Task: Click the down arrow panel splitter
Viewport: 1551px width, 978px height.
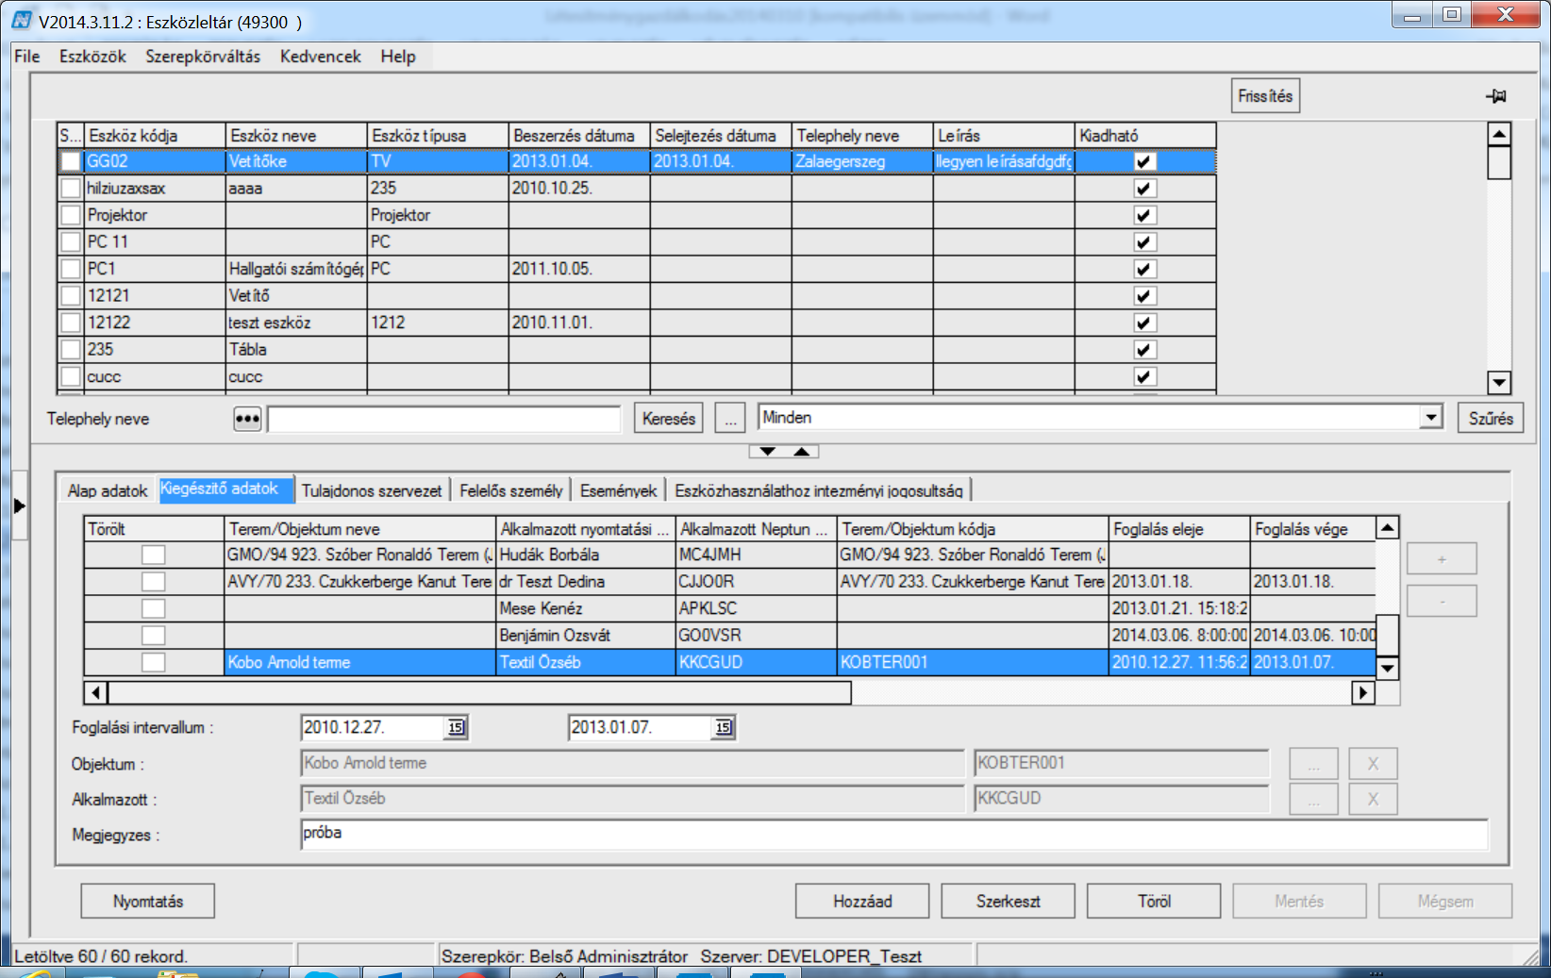Action: click(767, 452)
